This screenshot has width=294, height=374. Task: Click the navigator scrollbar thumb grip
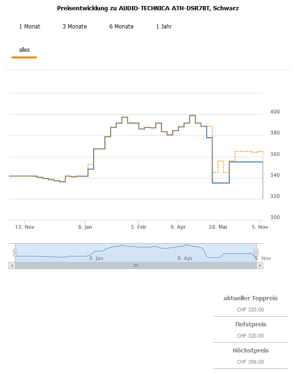tap(136, 265)
